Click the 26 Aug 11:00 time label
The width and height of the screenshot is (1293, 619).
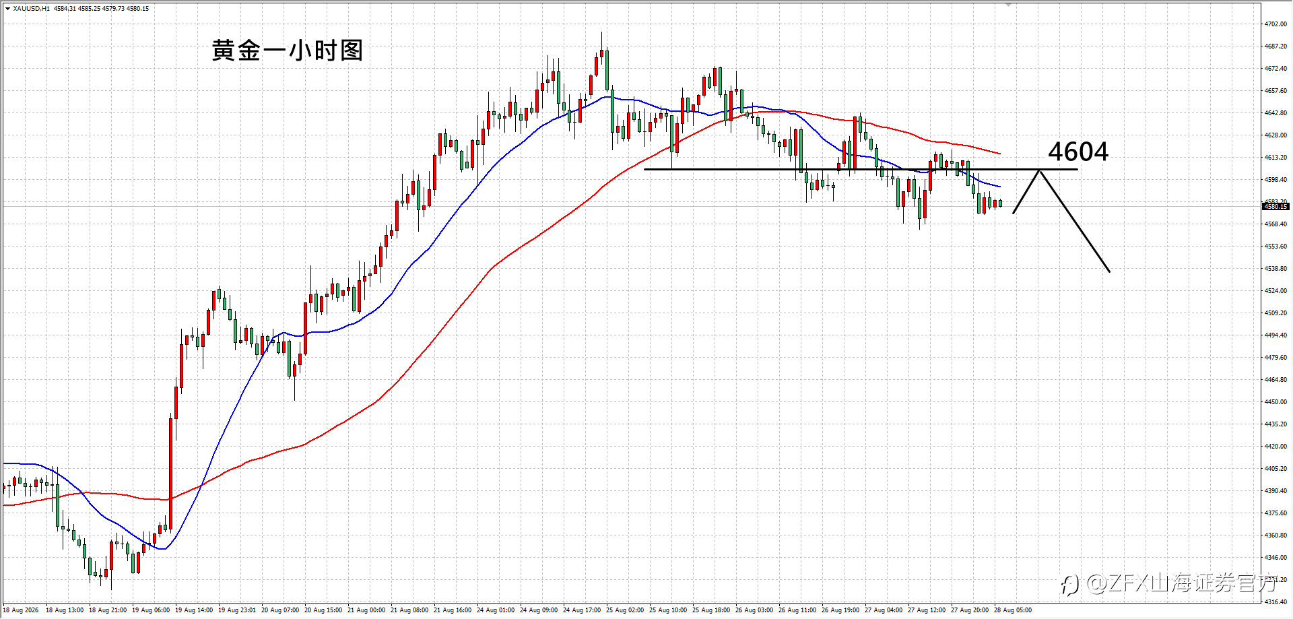(x=797, y=610)
